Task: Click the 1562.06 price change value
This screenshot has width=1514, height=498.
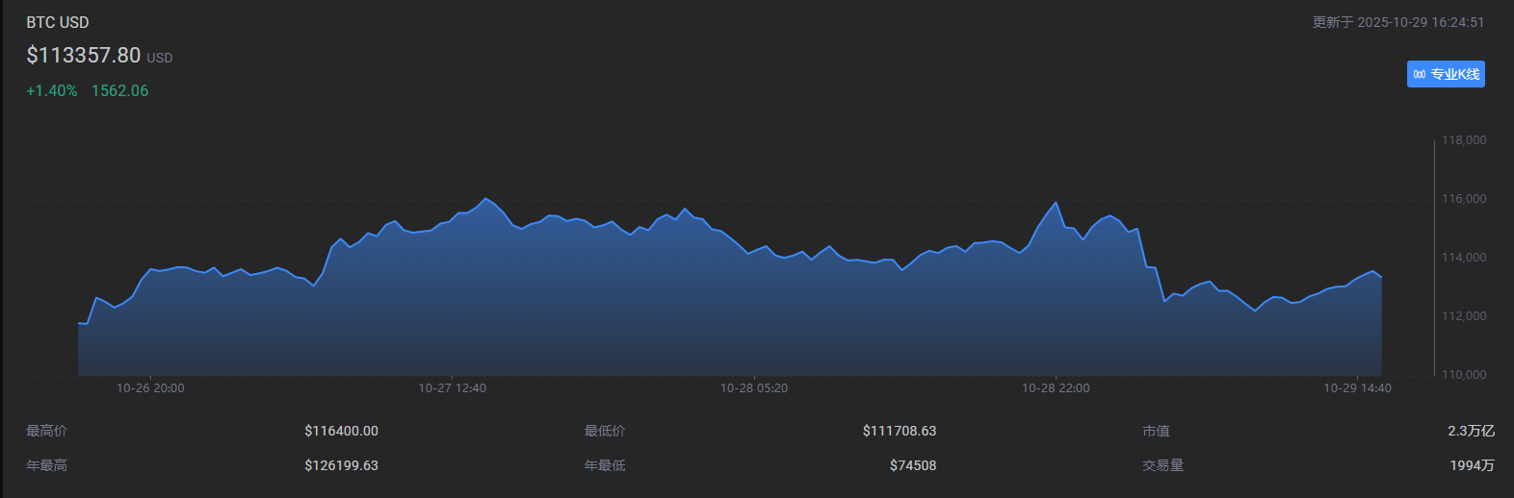Action: pos(119,90)
